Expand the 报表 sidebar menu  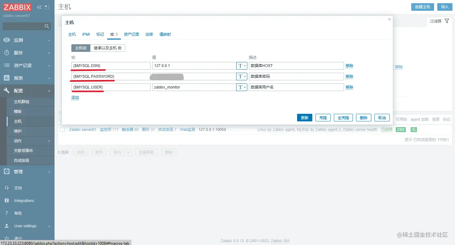(x=49, y=78)
